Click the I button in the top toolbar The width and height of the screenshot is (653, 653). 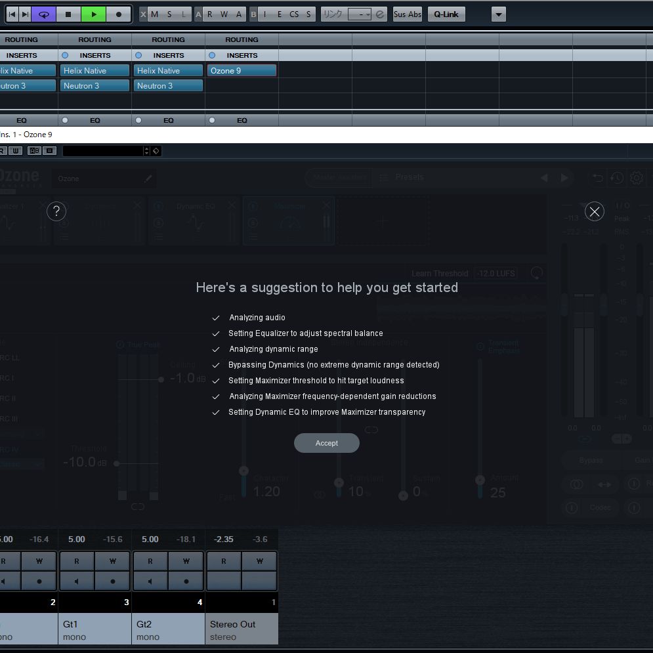(x=265, y=14)
